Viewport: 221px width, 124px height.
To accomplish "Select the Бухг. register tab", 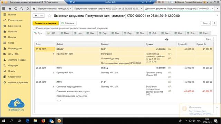I will coord(39,33).
